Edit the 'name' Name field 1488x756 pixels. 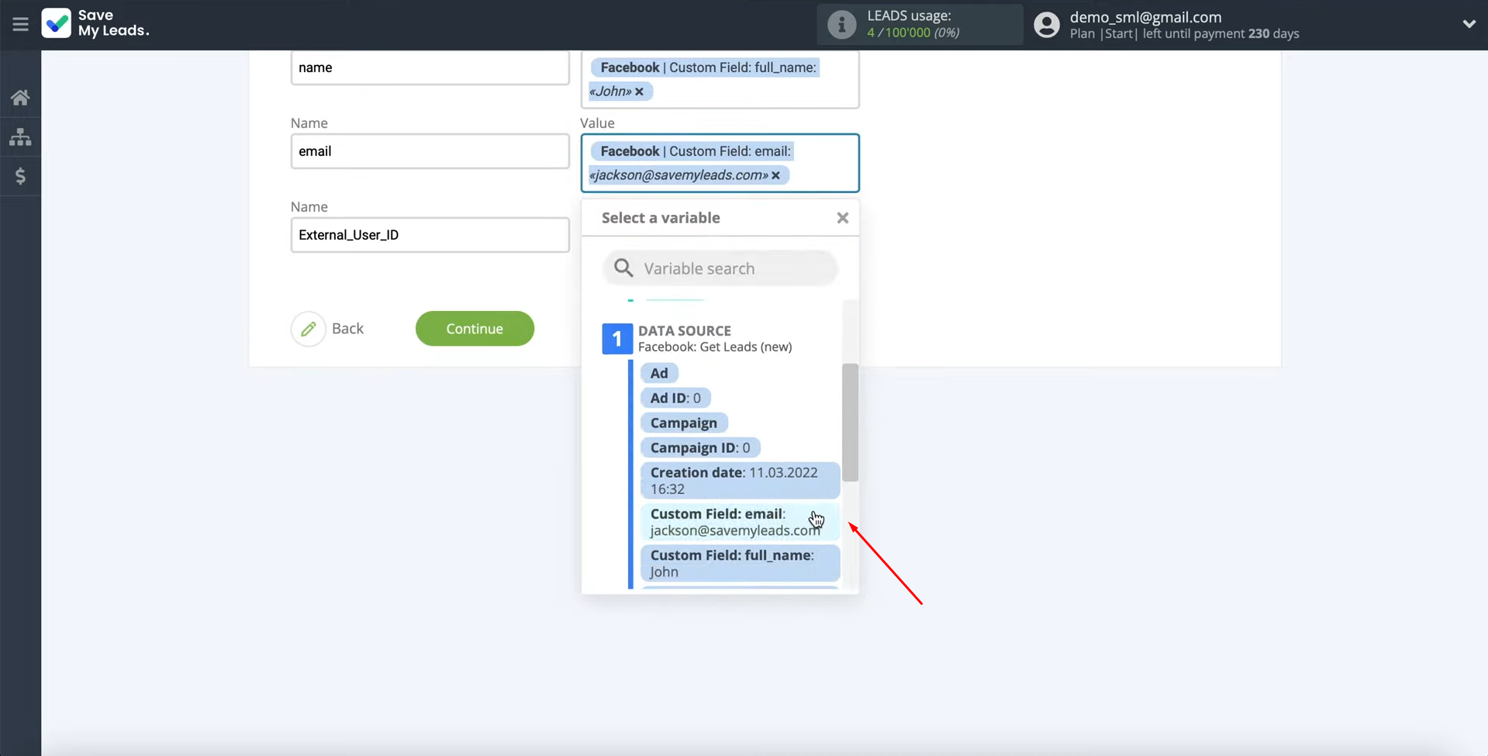click(430, 67)
